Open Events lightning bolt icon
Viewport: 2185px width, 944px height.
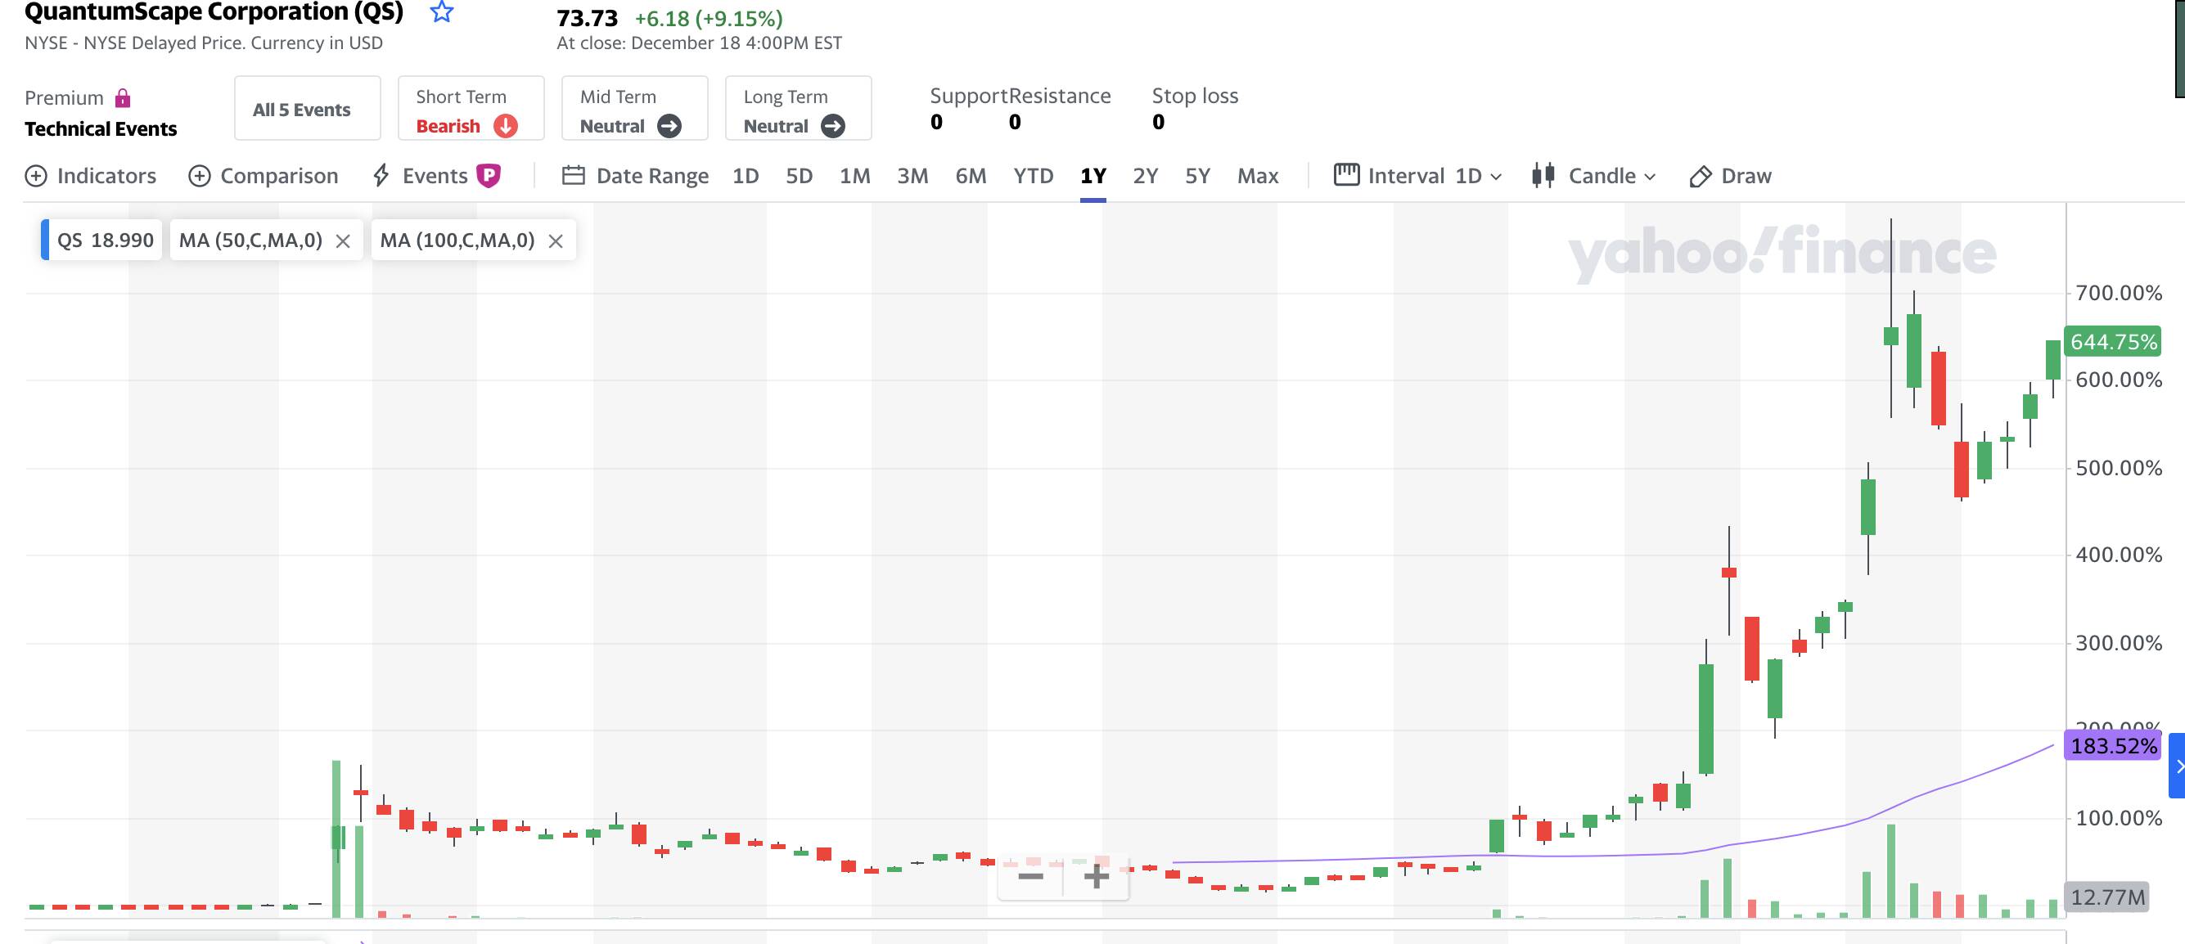point(381,176)
